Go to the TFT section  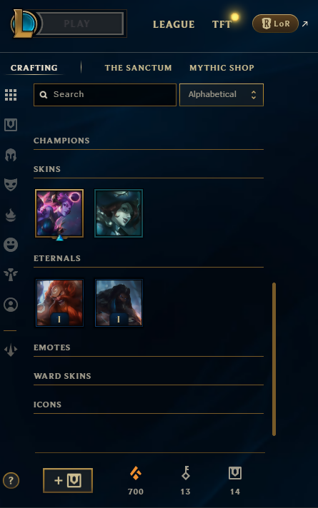tap(222, 24)
